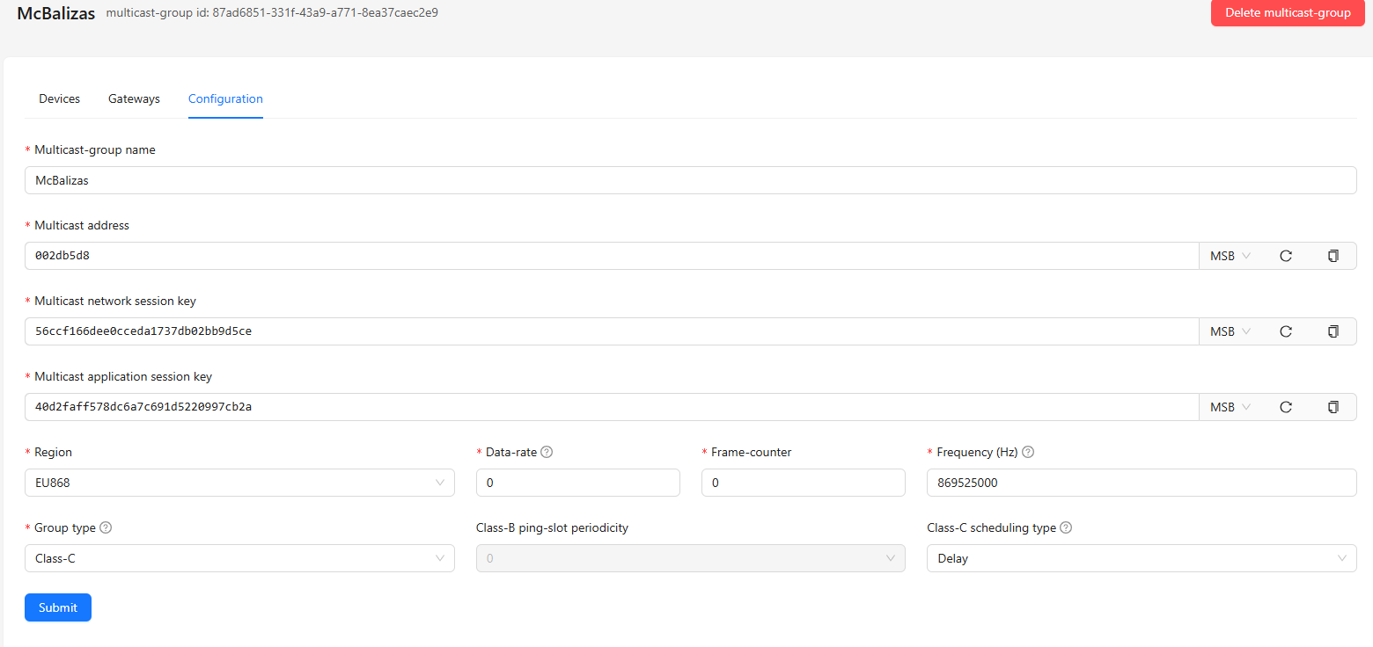Copy the multicast application session key
The image size is (1373, 647).
pyautogui.click(x=1333, y=407)
